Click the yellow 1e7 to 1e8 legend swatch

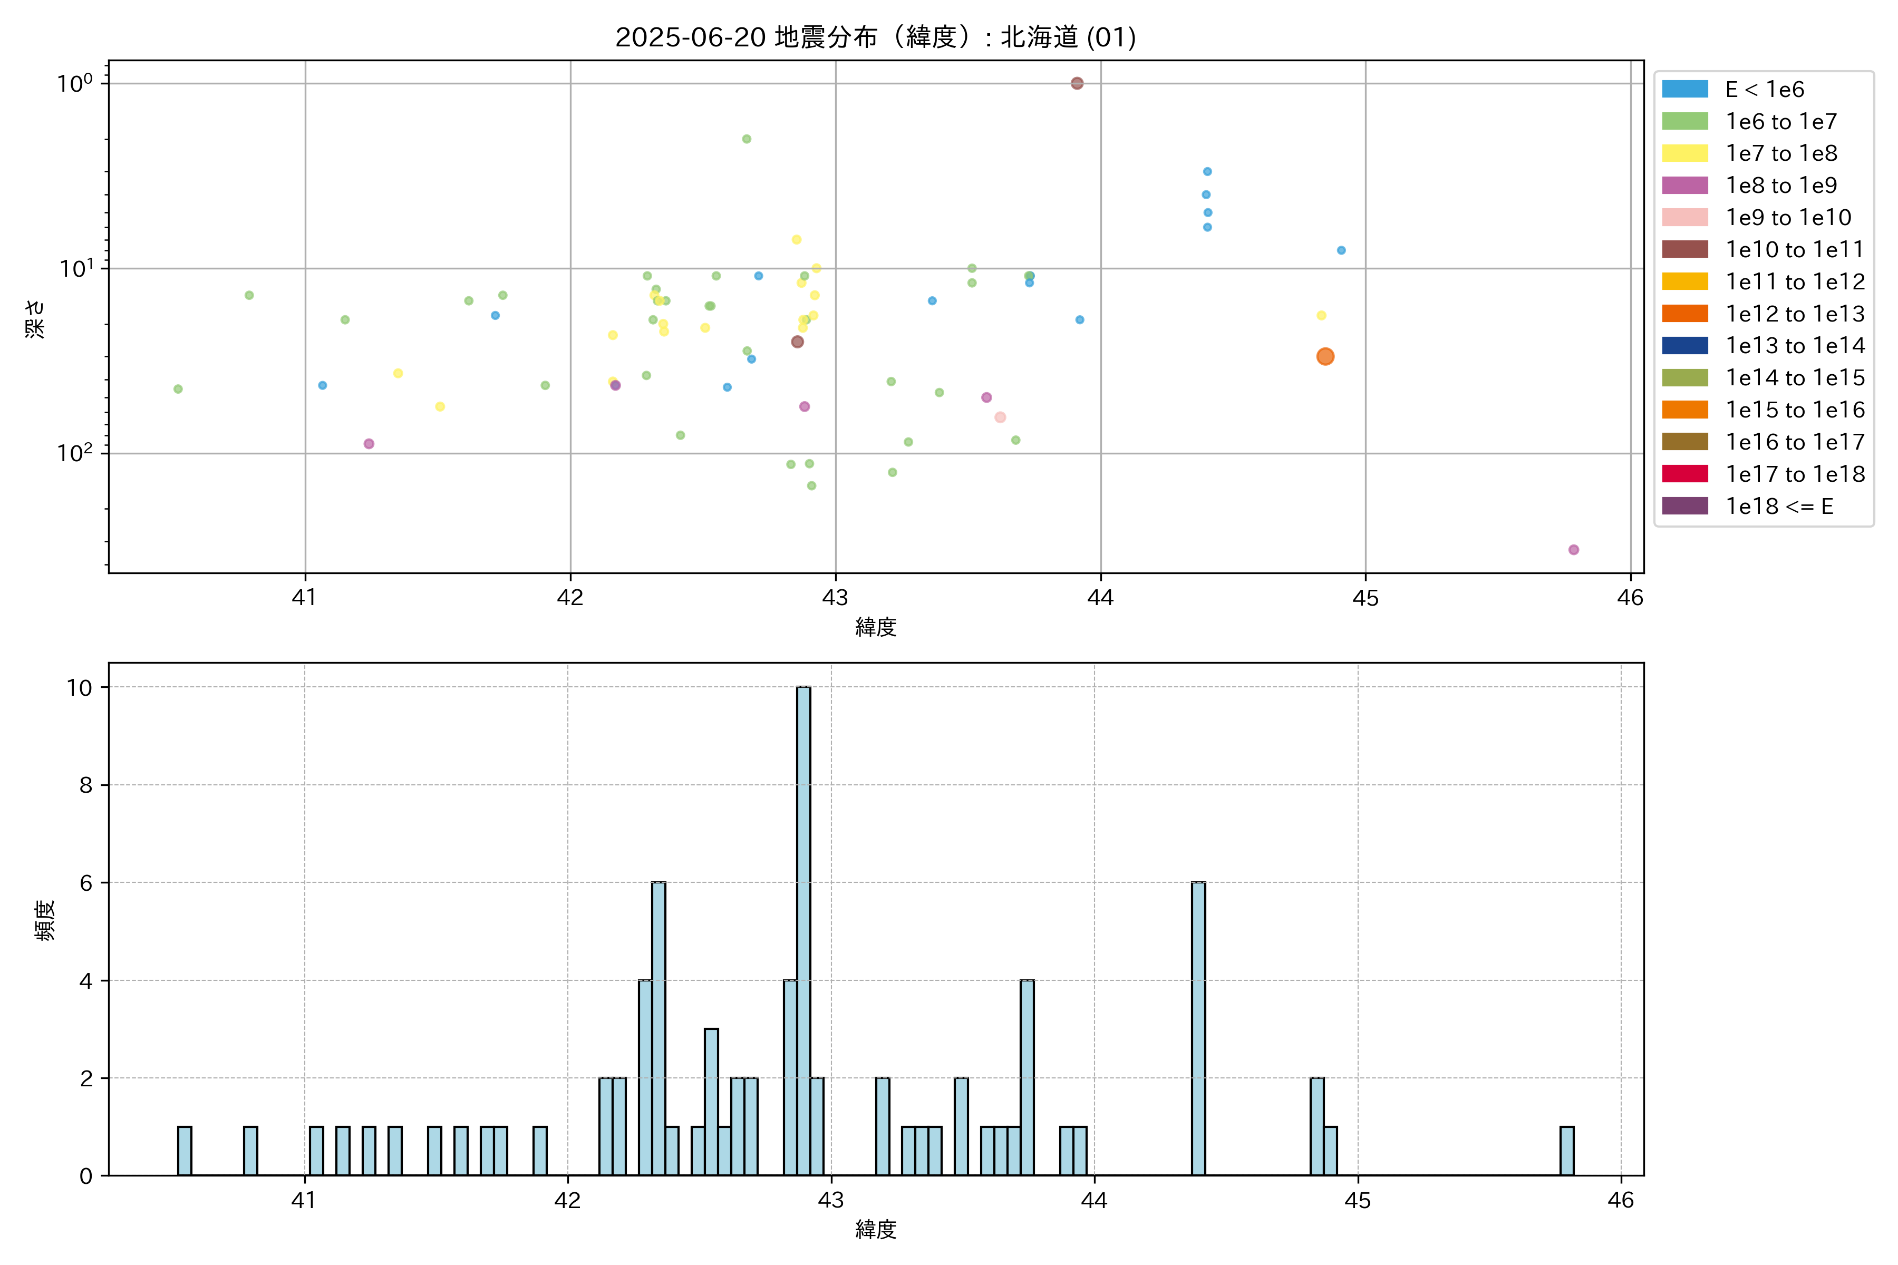click(1685, 153)
